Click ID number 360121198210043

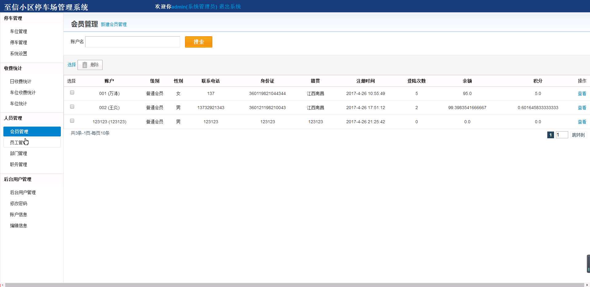(267, 108)
